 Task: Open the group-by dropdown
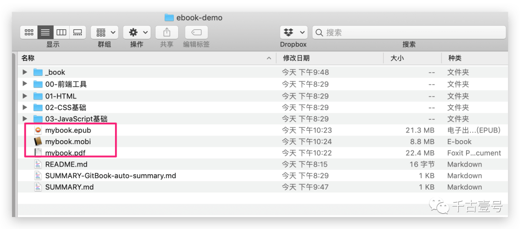pyautogui.click(x=104, y=32)
